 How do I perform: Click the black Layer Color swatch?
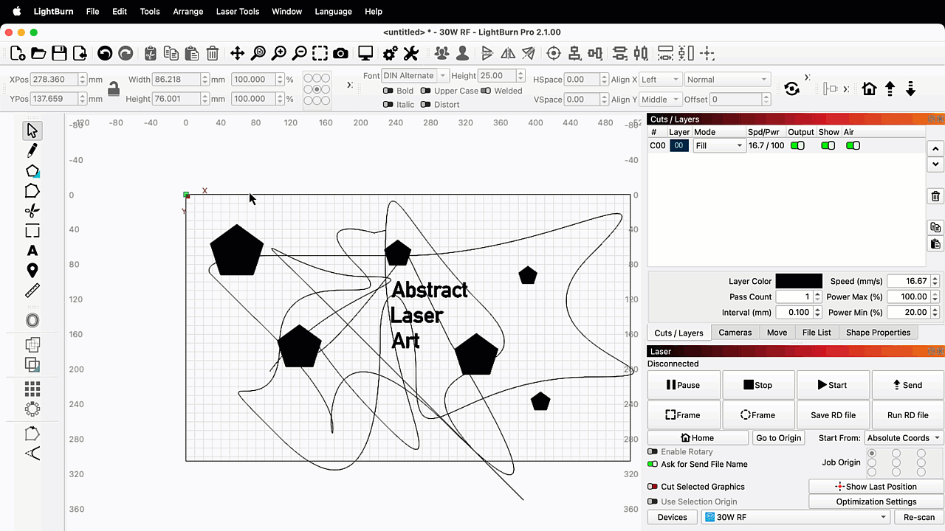click(x=798, y=281)
